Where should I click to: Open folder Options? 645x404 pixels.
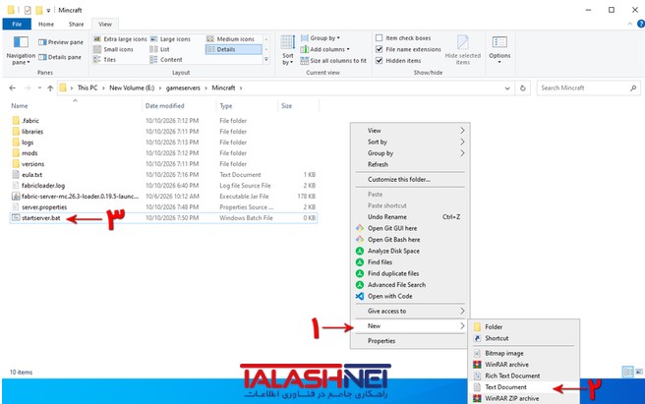(499, 49)
